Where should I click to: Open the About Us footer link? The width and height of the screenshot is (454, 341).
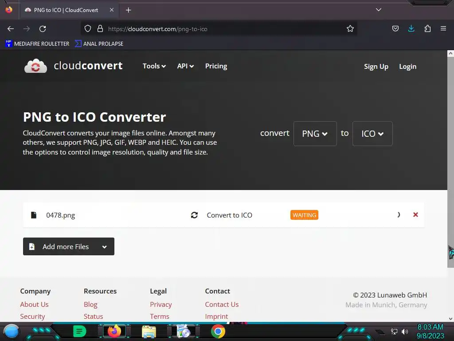(34, 305)
